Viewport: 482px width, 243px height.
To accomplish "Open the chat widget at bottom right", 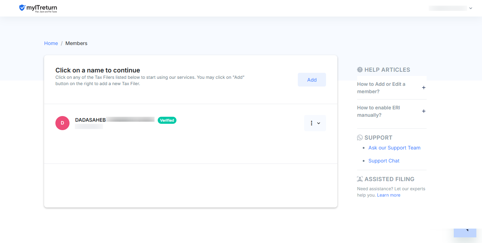I will (465, 233).
